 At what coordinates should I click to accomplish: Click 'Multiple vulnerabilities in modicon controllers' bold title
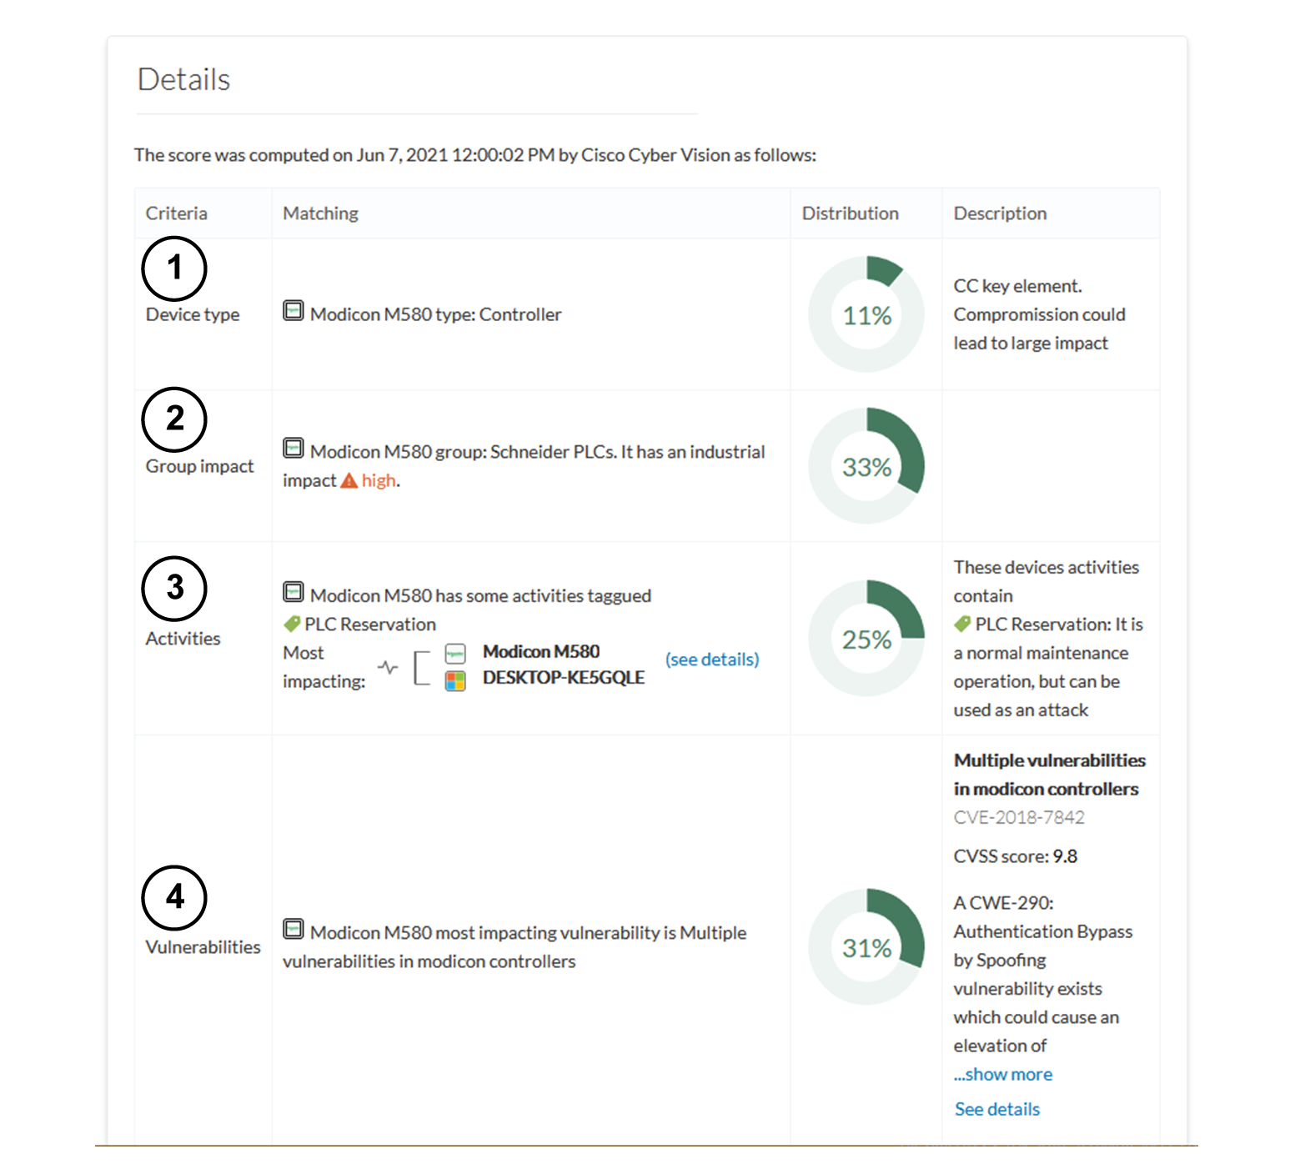1049,775
